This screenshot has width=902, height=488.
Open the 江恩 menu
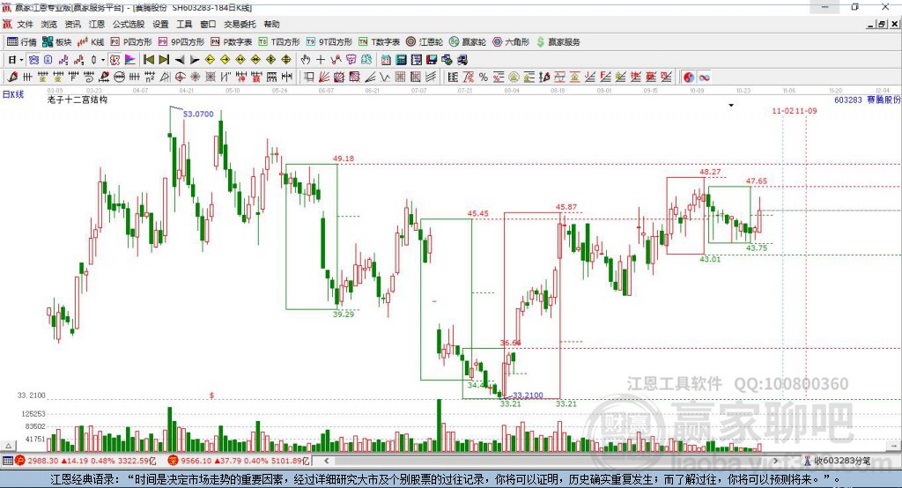click(97, 24)
